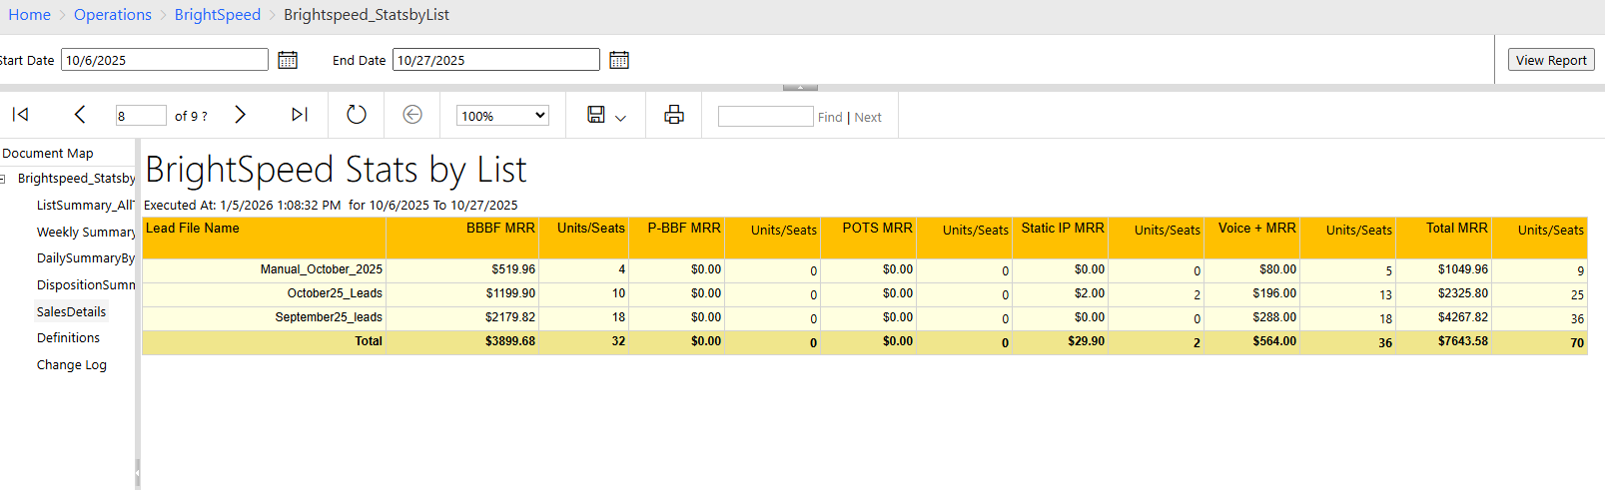Screen dimensions: 1605x490
Task: Focus the End Date field
Action: (496, 60)
